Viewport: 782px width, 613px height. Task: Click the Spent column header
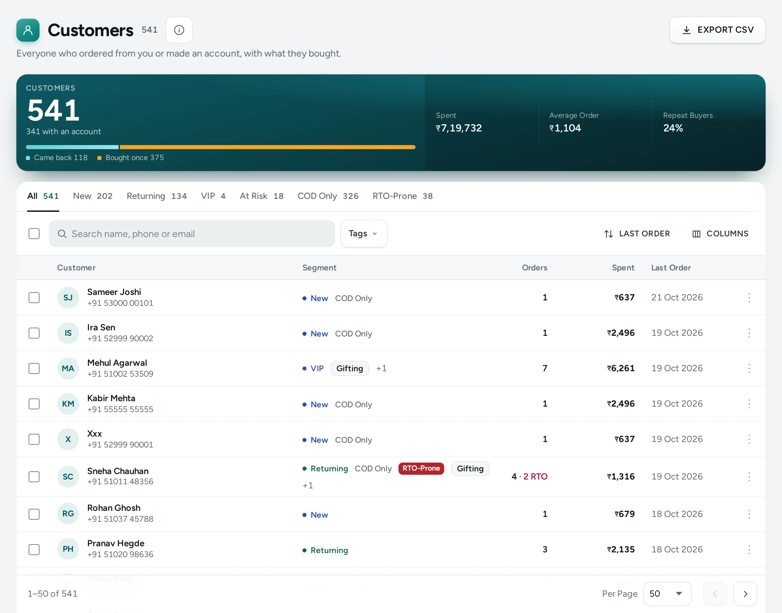[x=623, y=268]
